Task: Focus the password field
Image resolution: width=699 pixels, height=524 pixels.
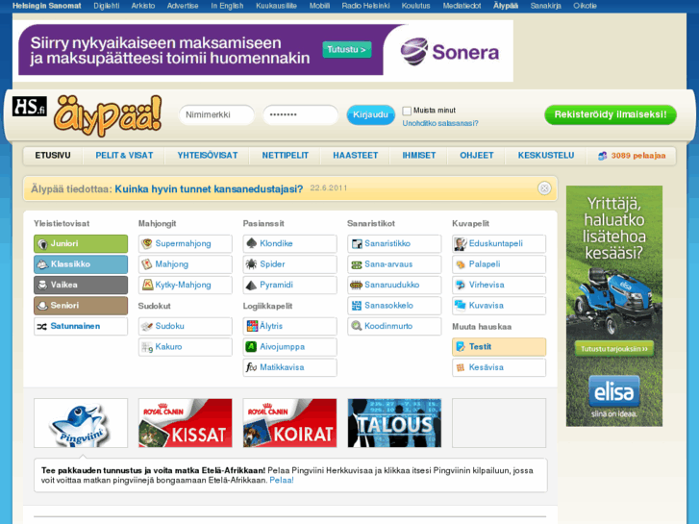Action: 300,114
